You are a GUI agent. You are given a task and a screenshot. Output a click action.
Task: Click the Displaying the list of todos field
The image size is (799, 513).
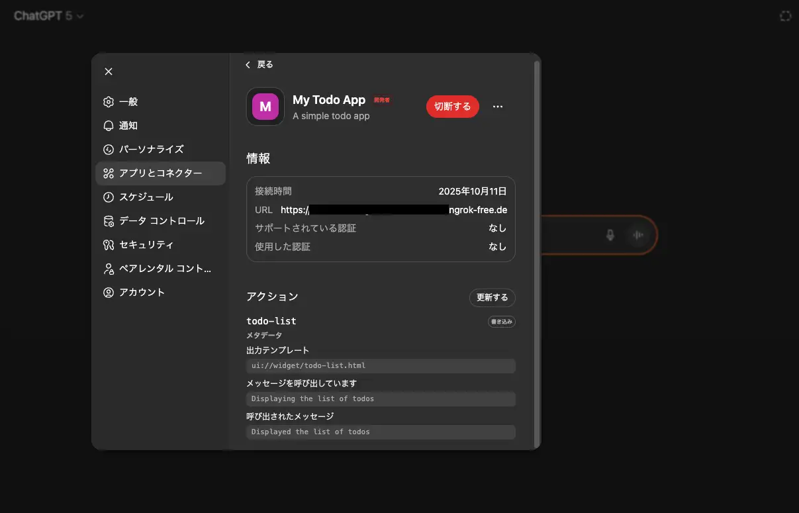tap(381, 398)
